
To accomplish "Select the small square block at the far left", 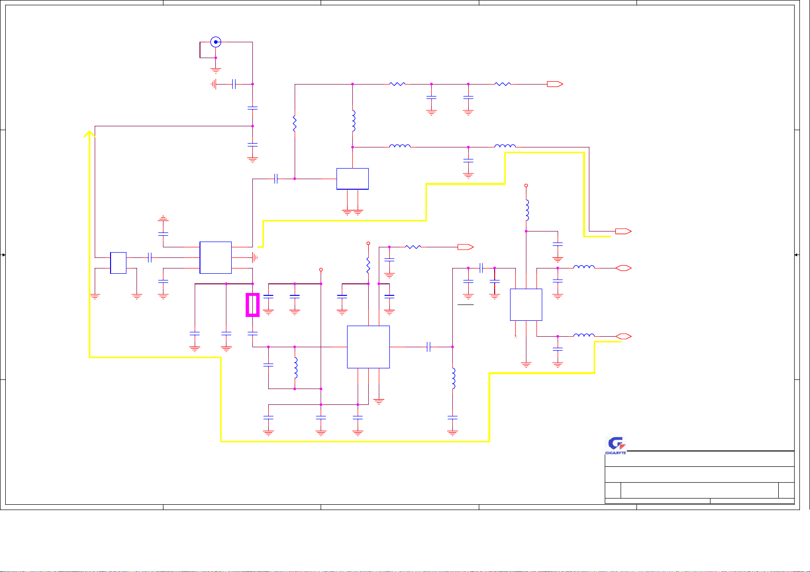I will 118,263.
